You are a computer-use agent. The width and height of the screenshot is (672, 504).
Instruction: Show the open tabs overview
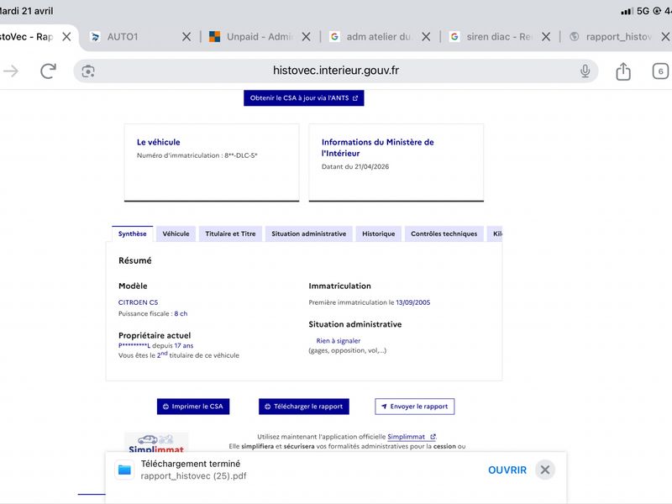coord(660,71)
